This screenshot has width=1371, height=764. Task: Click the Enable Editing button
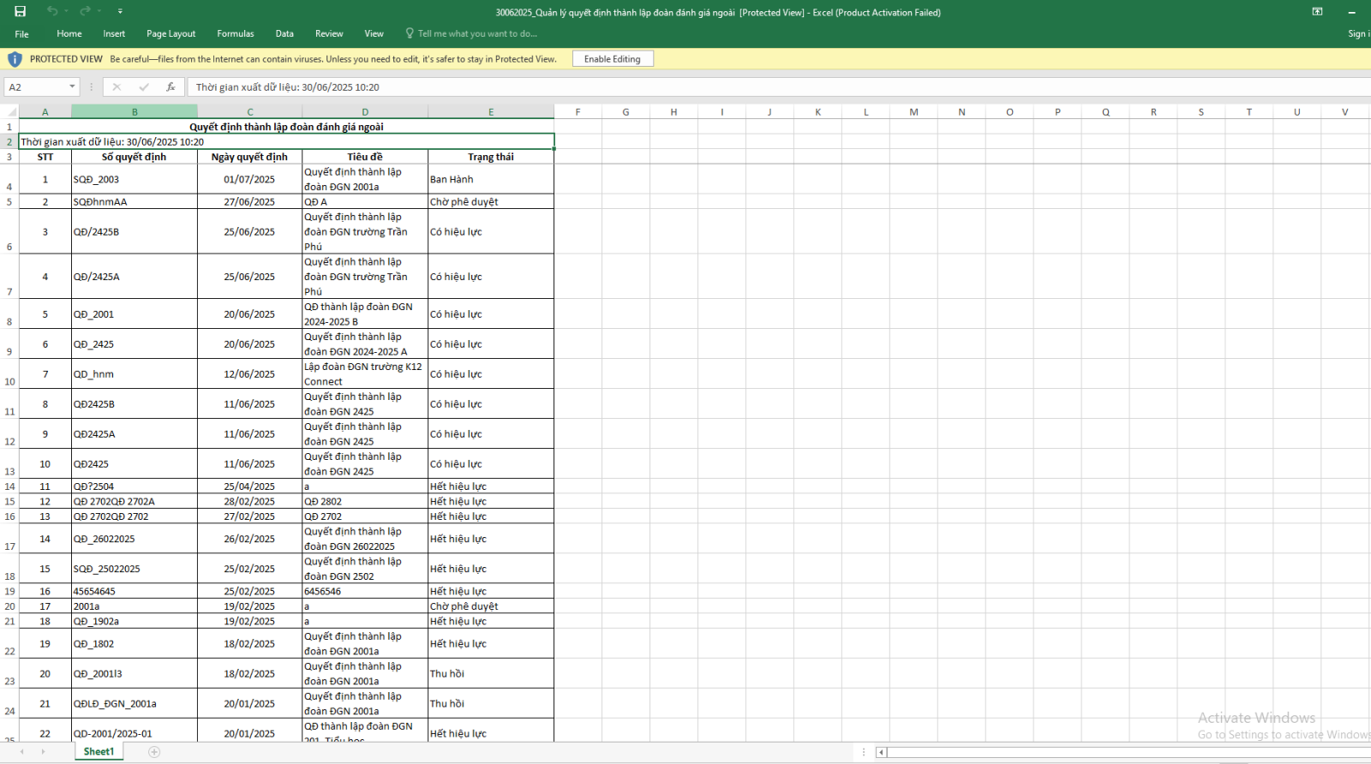(612, 59)
